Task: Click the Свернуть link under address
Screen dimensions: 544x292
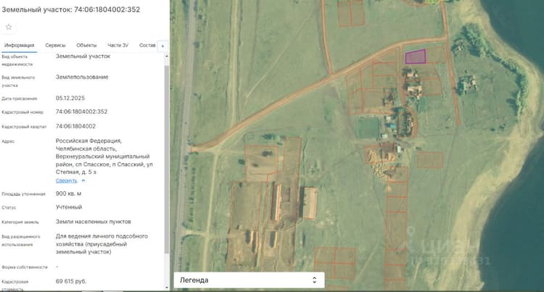Action: tap(66, 181)
